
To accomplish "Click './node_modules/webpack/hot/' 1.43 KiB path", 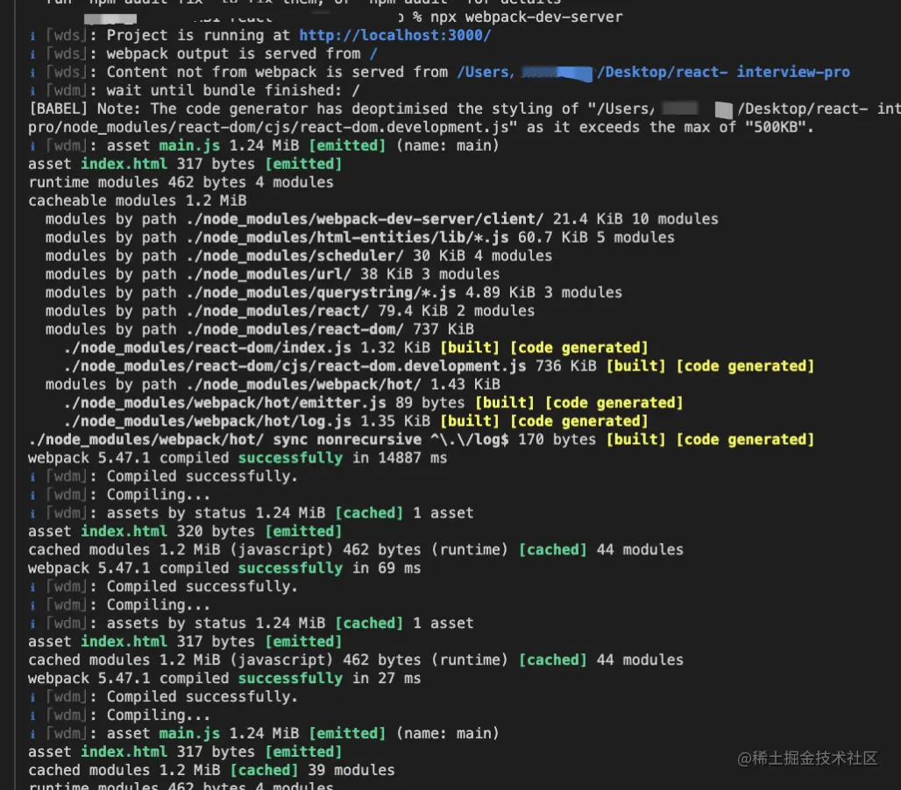I will [x=303, y=384].
